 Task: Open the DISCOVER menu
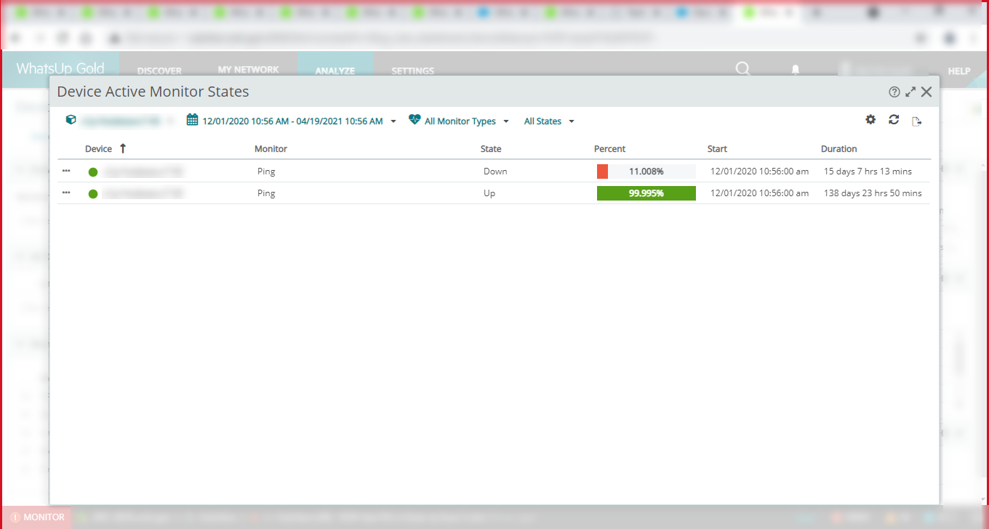pyautogui.click(x=159, y=70)
